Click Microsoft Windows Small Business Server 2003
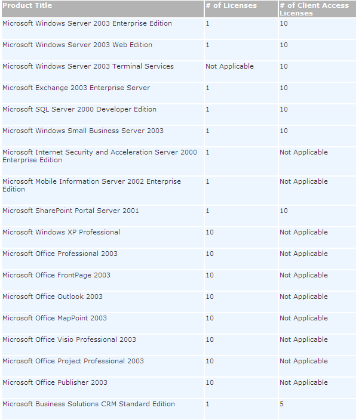 pyautogui.click(x=83, y=131)
